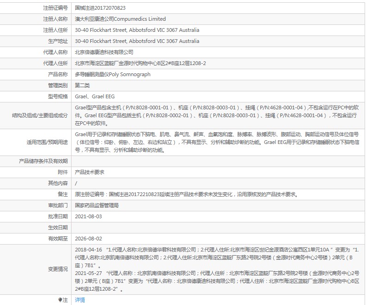
Task: Select the slash value in 其他内容 row
Action: pyautogui.click(x=76, y=183)
